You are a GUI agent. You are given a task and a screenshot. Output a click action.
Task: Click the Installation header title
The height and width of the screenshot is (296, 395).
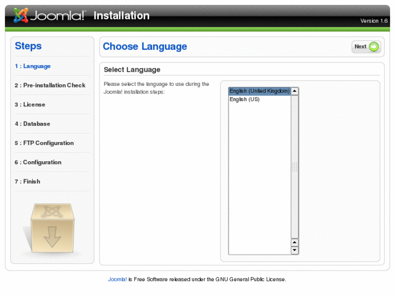[x=121, y=16]
